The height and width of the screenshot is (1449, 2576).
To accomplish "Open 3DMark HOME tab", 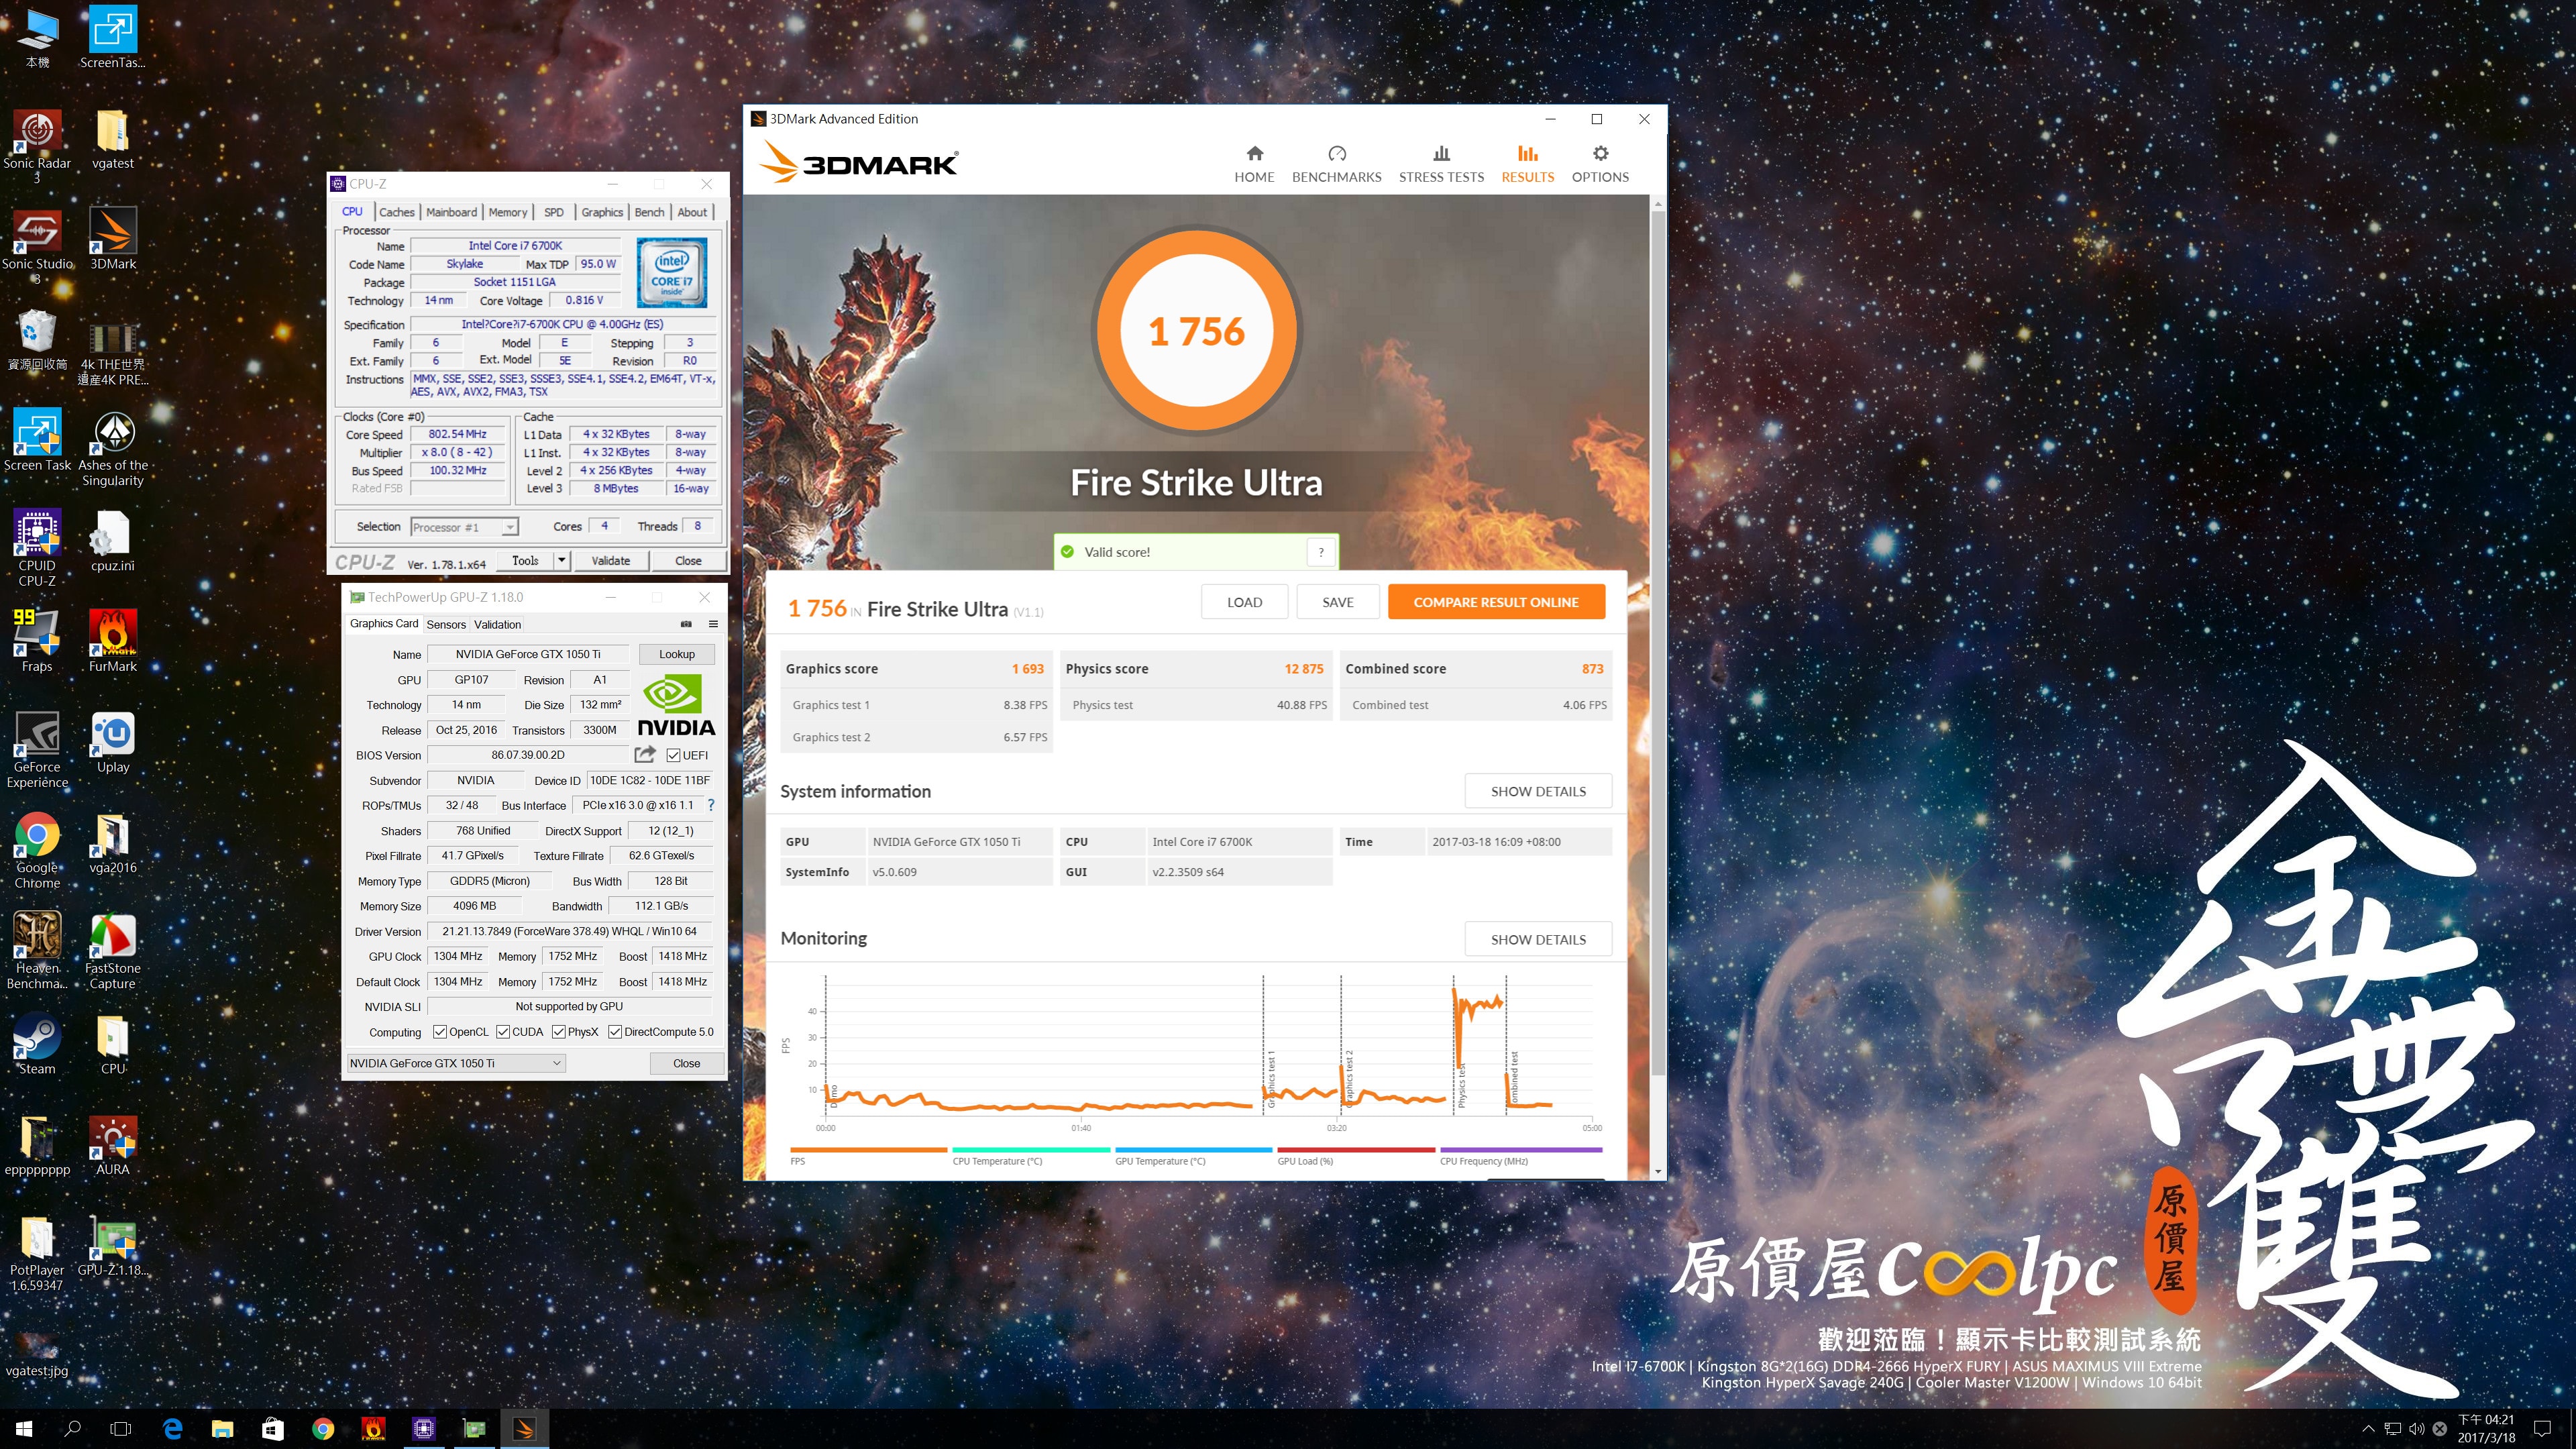I will click(1254, 165).
